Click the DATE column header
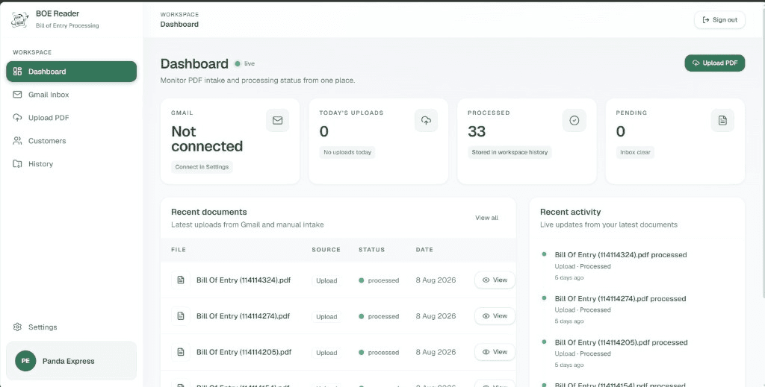765x387 pixels. (x=424, y=250)
